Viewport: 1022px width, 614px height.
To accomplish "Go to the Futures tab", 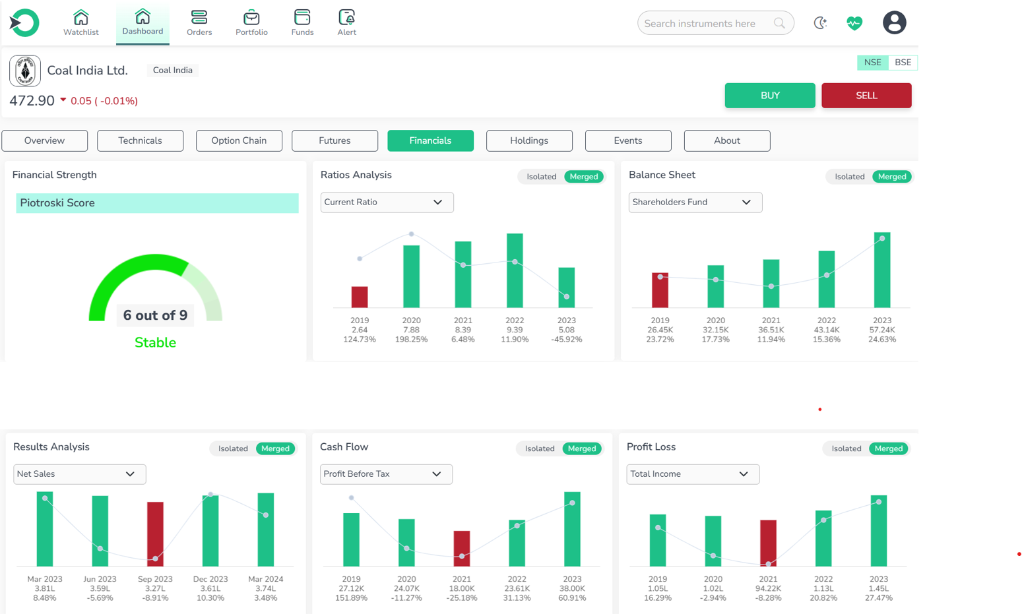I will click(x=335, y=140).
